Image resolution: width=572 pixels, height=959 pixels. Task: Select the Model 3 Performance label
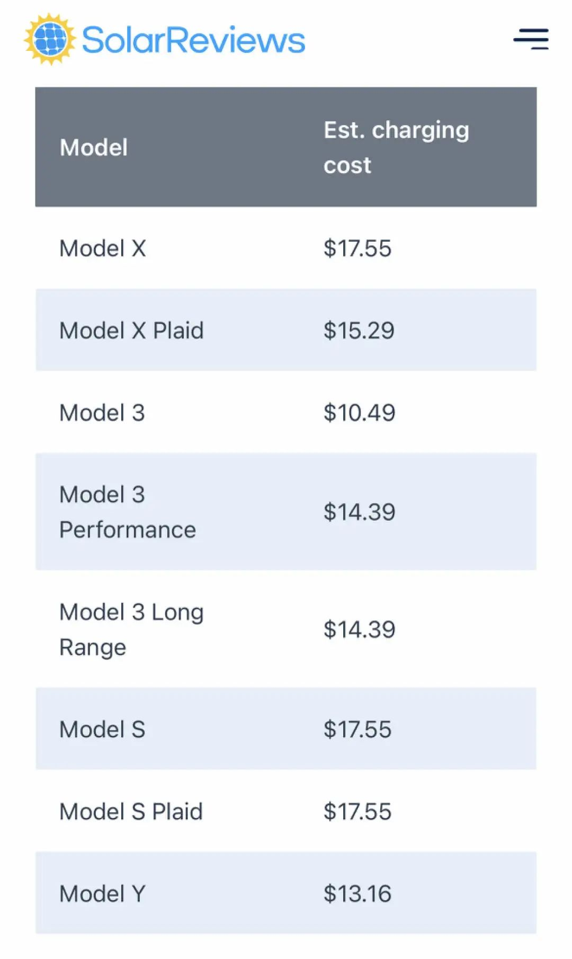pyautogui.click(x=127, y=512)
